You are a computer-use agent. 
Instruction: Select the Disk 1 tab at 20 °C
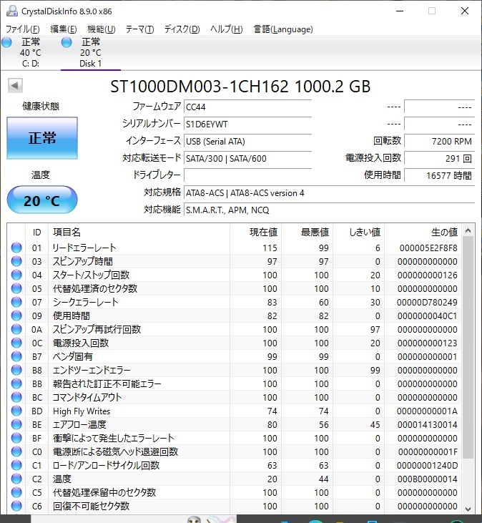[x=90, y=52]
